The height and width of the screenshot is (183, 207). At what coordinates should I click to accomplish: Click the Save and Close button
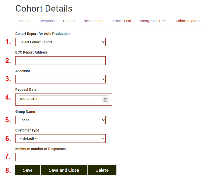click(x=64, y=170)
